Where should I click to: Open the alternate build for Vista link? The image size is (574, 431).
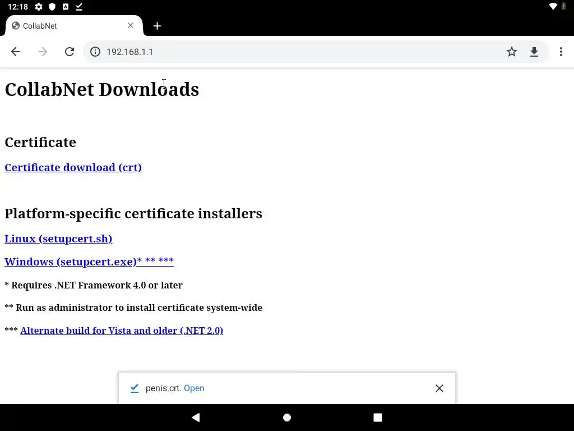click(122, 331)
